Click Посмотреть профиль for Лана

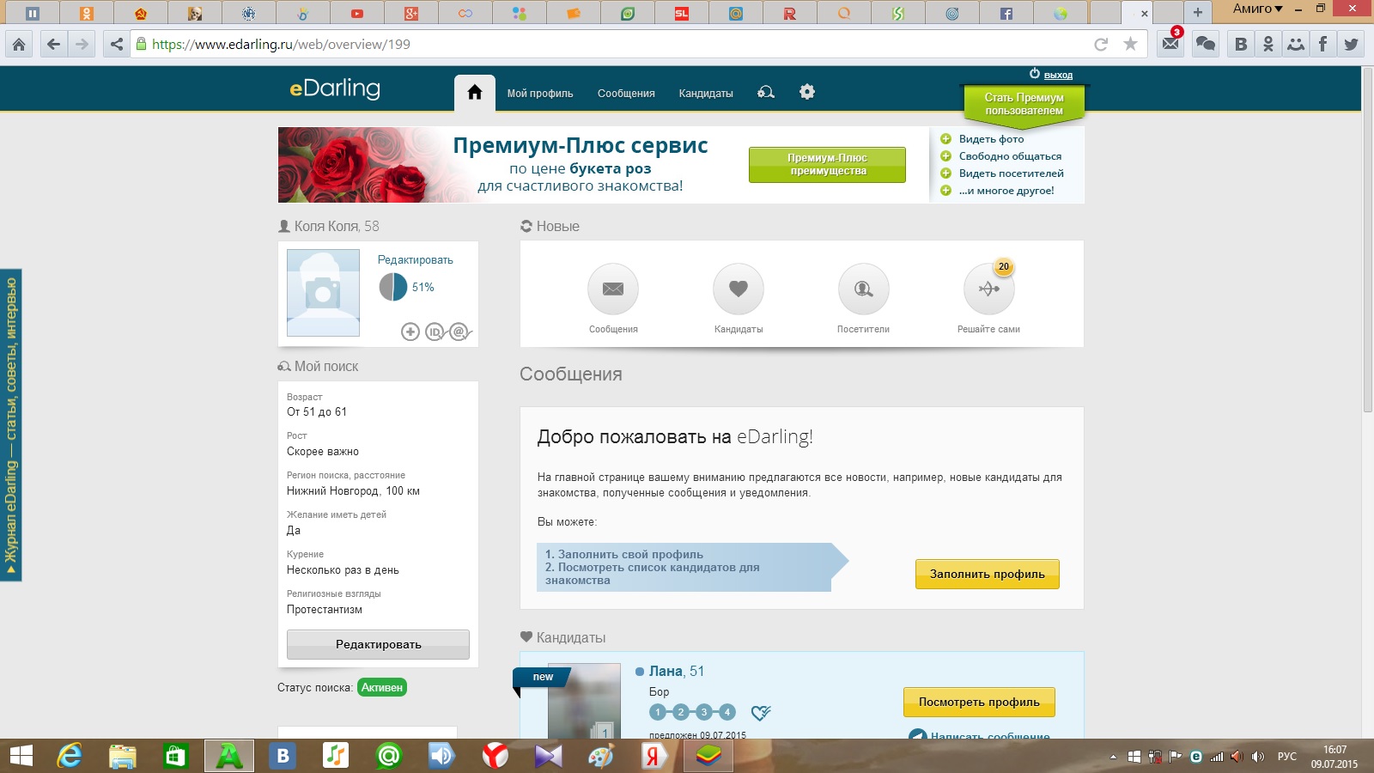[978, 702]
